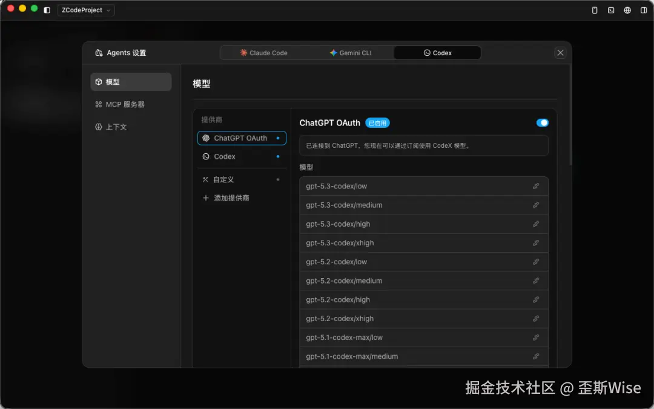Image resolution: width=654 pixels, height=409 pixels.
Task: Select the gpt-5.2-codex/medium model text
Action: coord(344,281)
